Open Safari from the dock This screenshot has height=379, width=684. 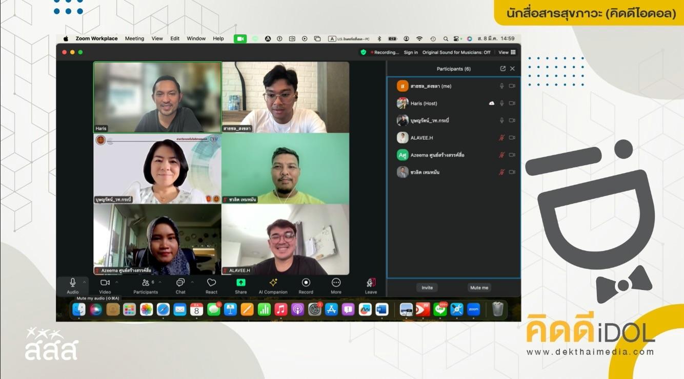[x=163, y=309]
